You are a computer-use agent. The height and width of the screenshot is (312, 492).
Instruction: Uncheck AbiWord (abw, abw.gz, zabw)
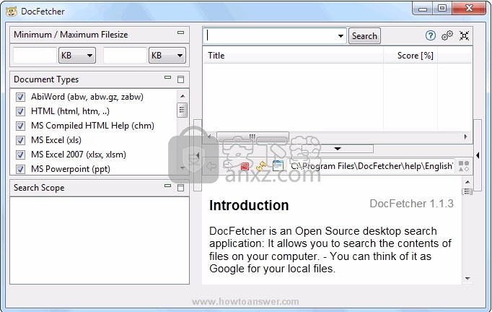coord(20,97)
